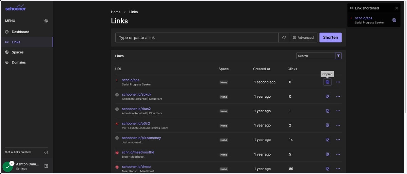Open more options for schooner.io/p0jr2

tap(338, 125)
